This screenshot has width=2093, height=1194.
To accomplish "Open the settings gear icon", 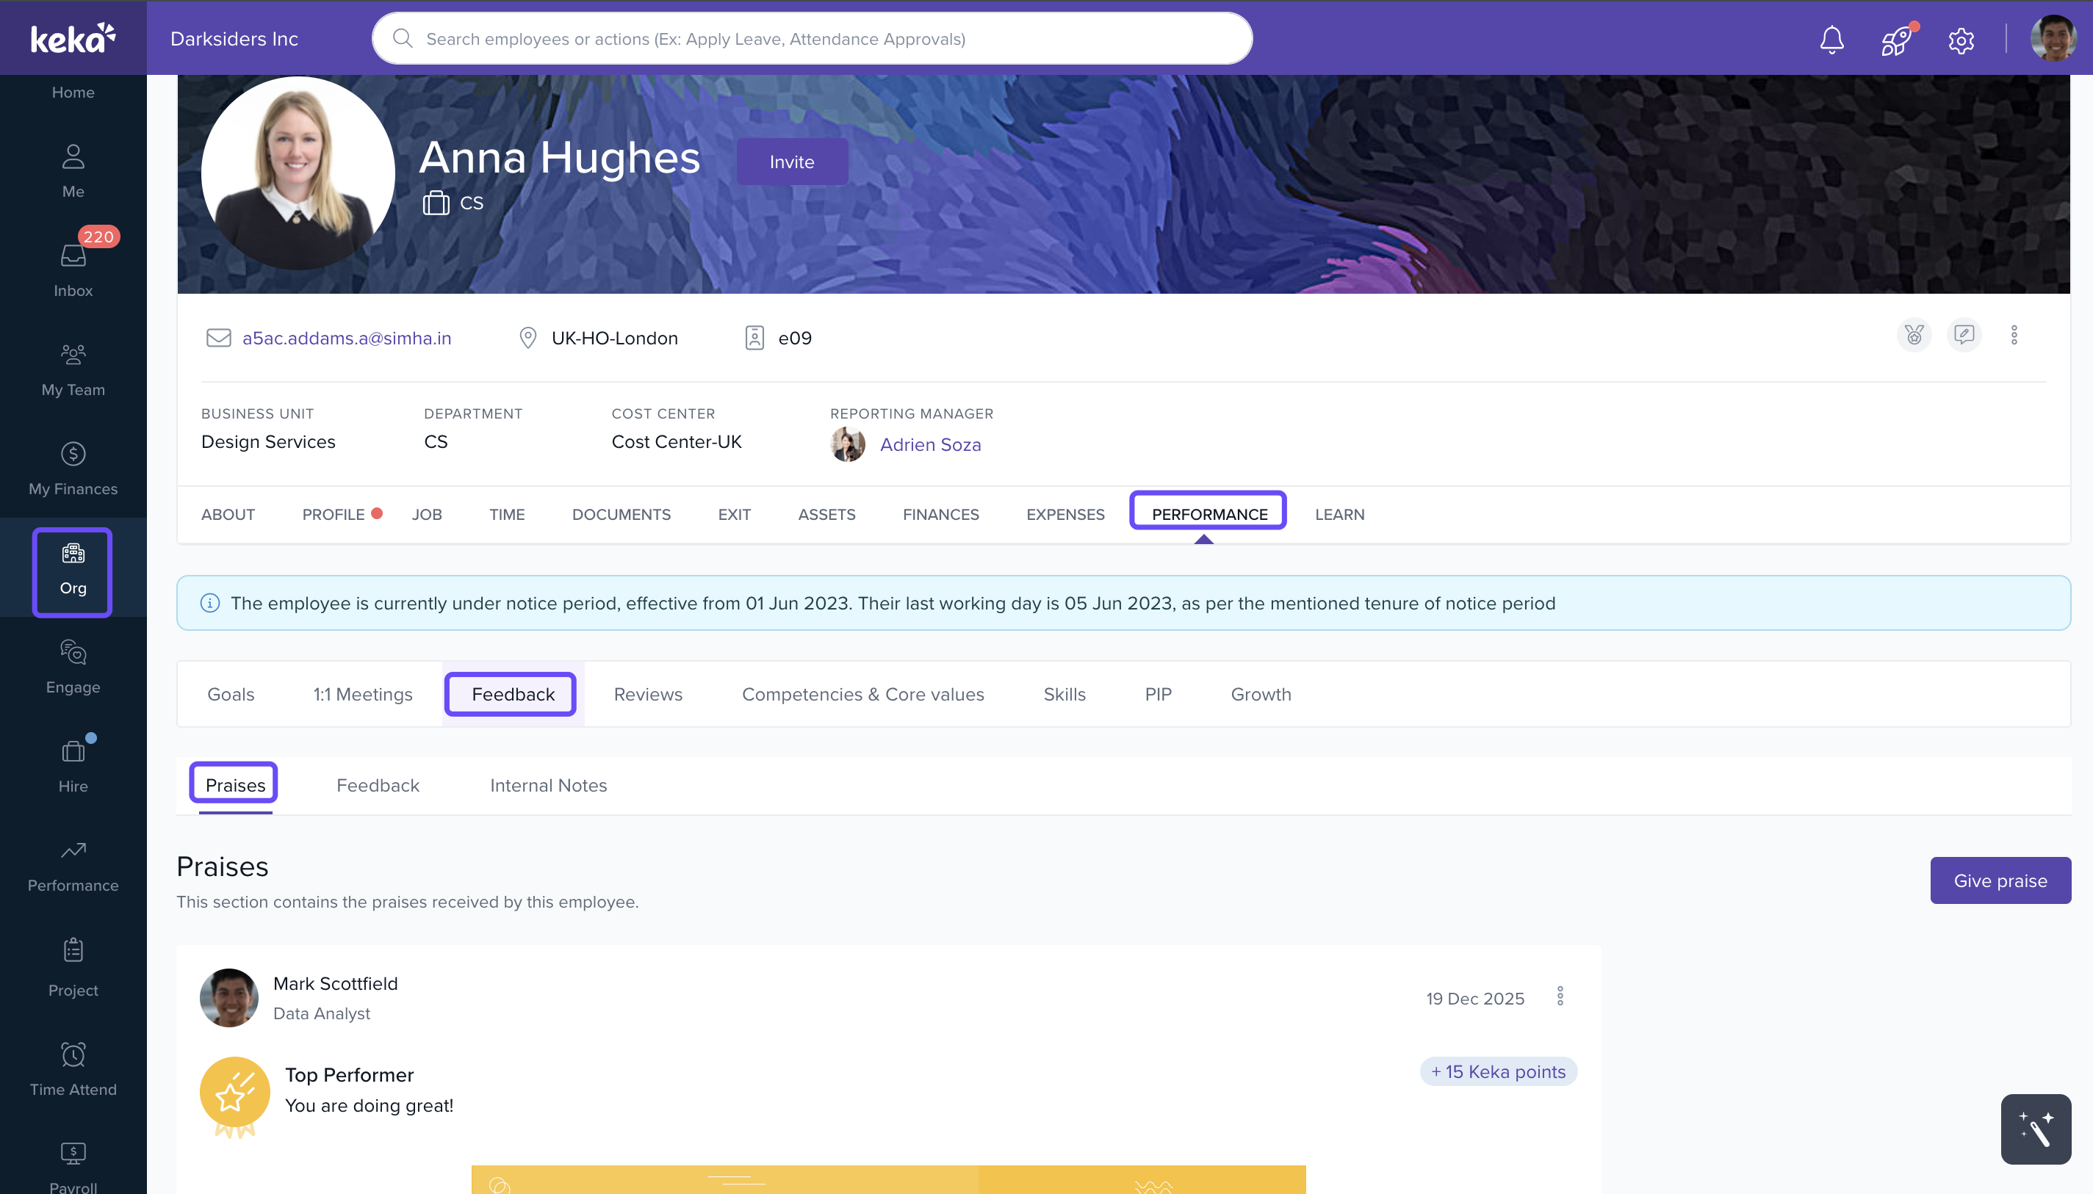I will click(1961, 40).
